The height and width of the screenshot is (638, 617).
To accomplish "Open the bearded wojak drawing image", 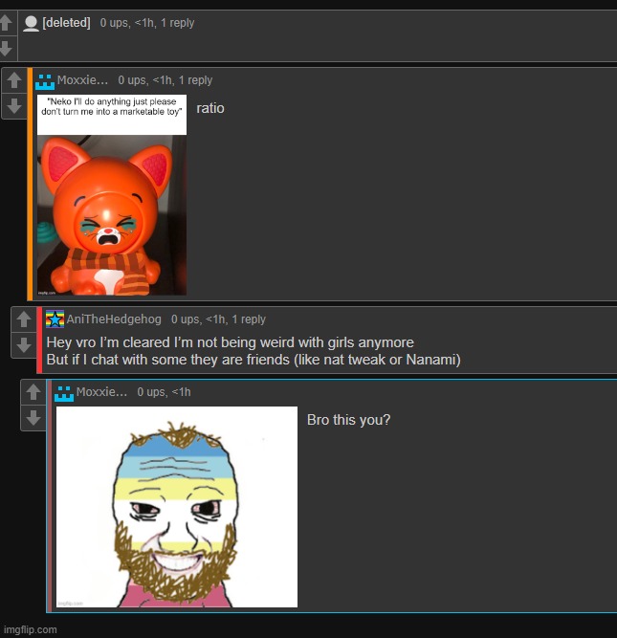I will (x=177, y=507).
